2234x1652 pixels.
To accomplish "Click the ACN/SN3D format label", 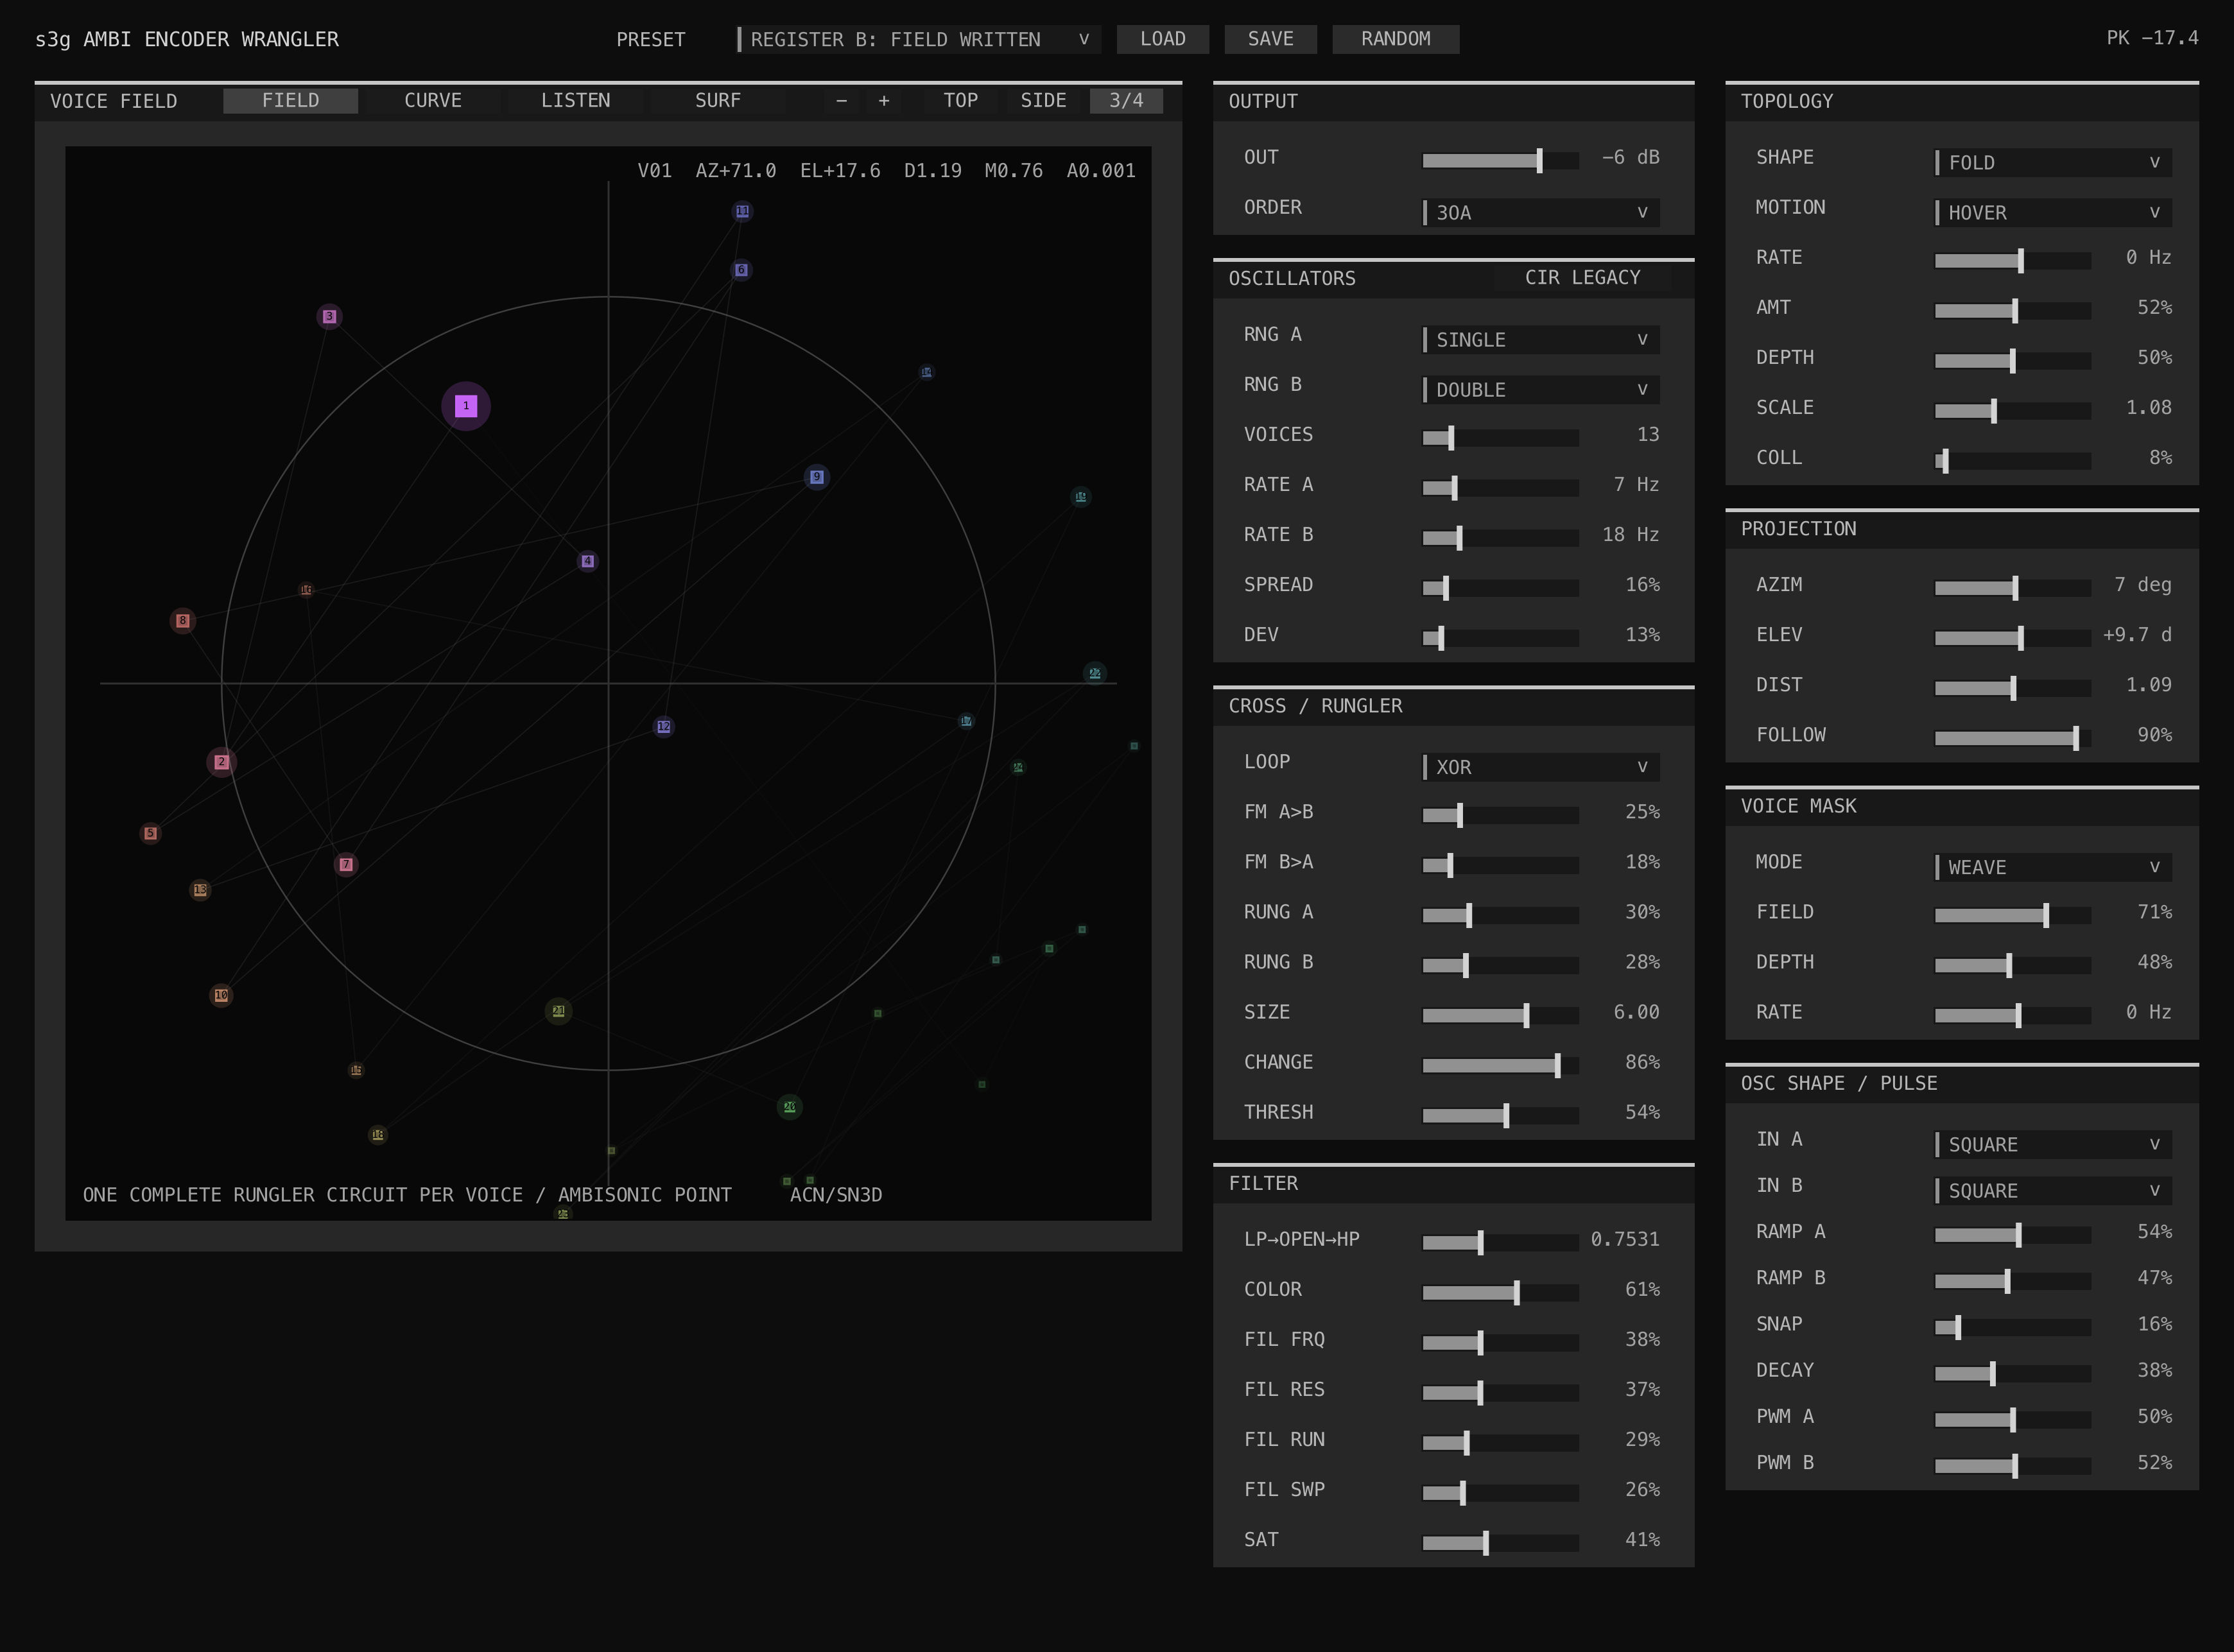I will (x=836, y=1195).
